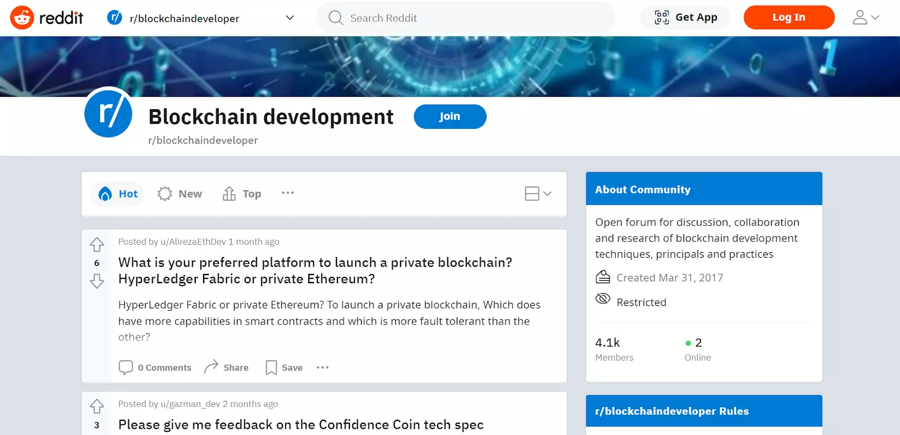
Task: Open the u/AlirezaEthDev profile link
Action: (x=193, y=241)
